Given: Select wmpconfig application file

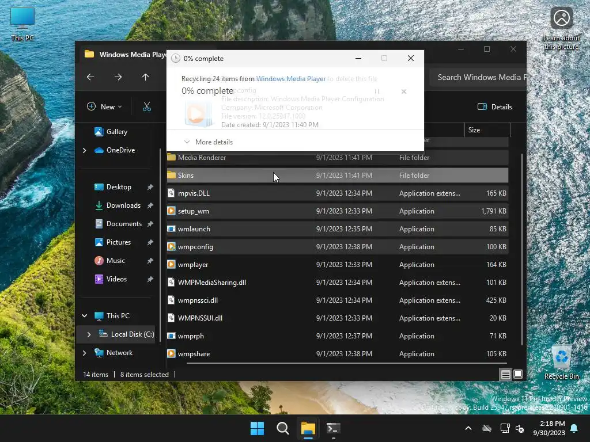Looking at the screenshot, I should tap(338, 246).
